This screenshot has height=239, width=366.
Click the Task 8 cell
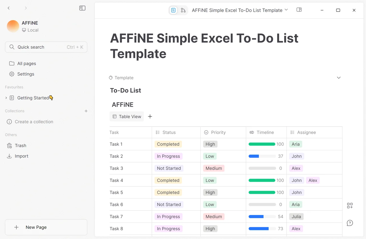coord(131,229)
